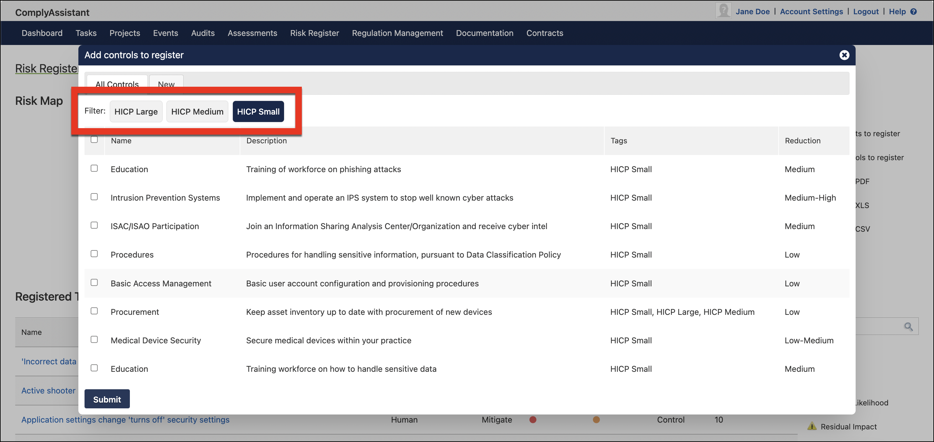Viewport: 934px width, 442px height.
Task: Apply the HICP Large filter
Action: click(136, 112)
